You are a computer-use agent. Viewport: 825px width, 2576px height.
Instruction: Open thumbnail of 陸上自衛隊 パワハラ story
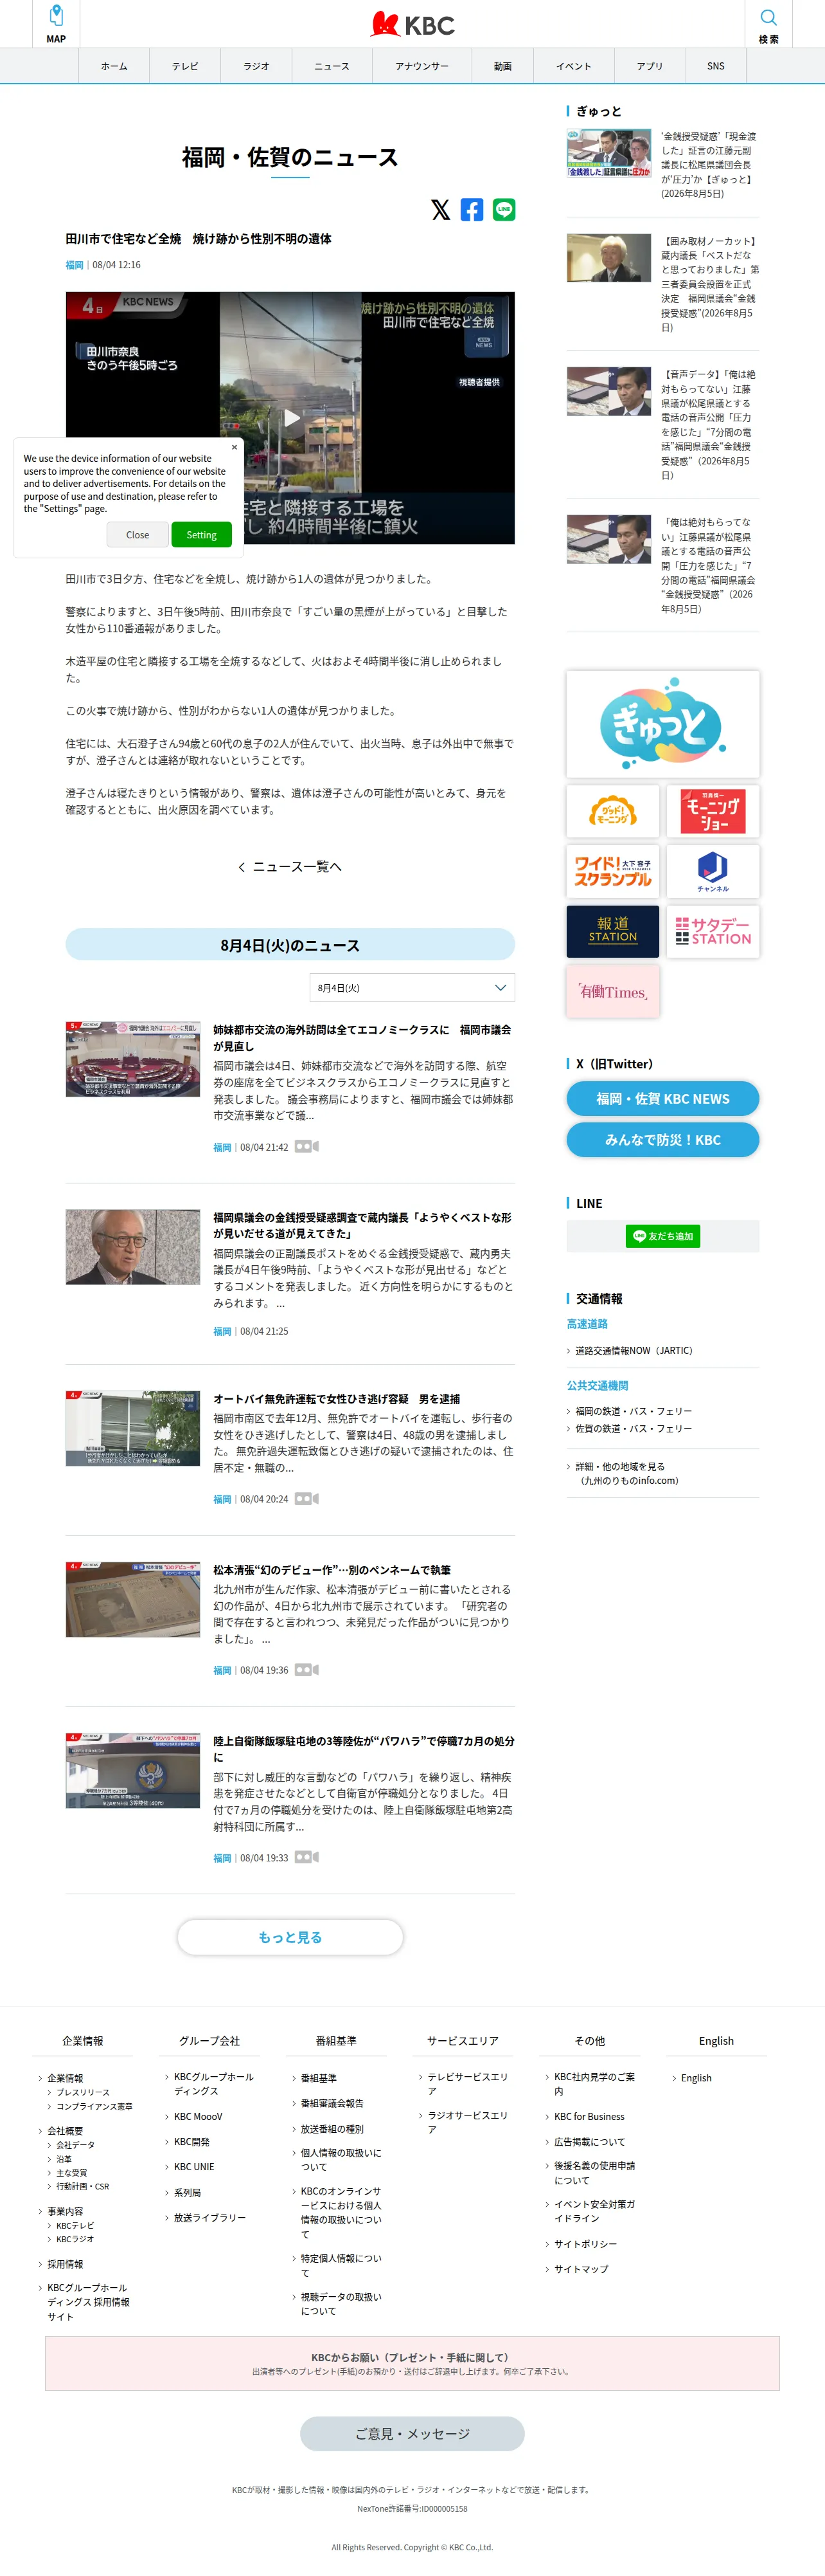(133, 1771)
